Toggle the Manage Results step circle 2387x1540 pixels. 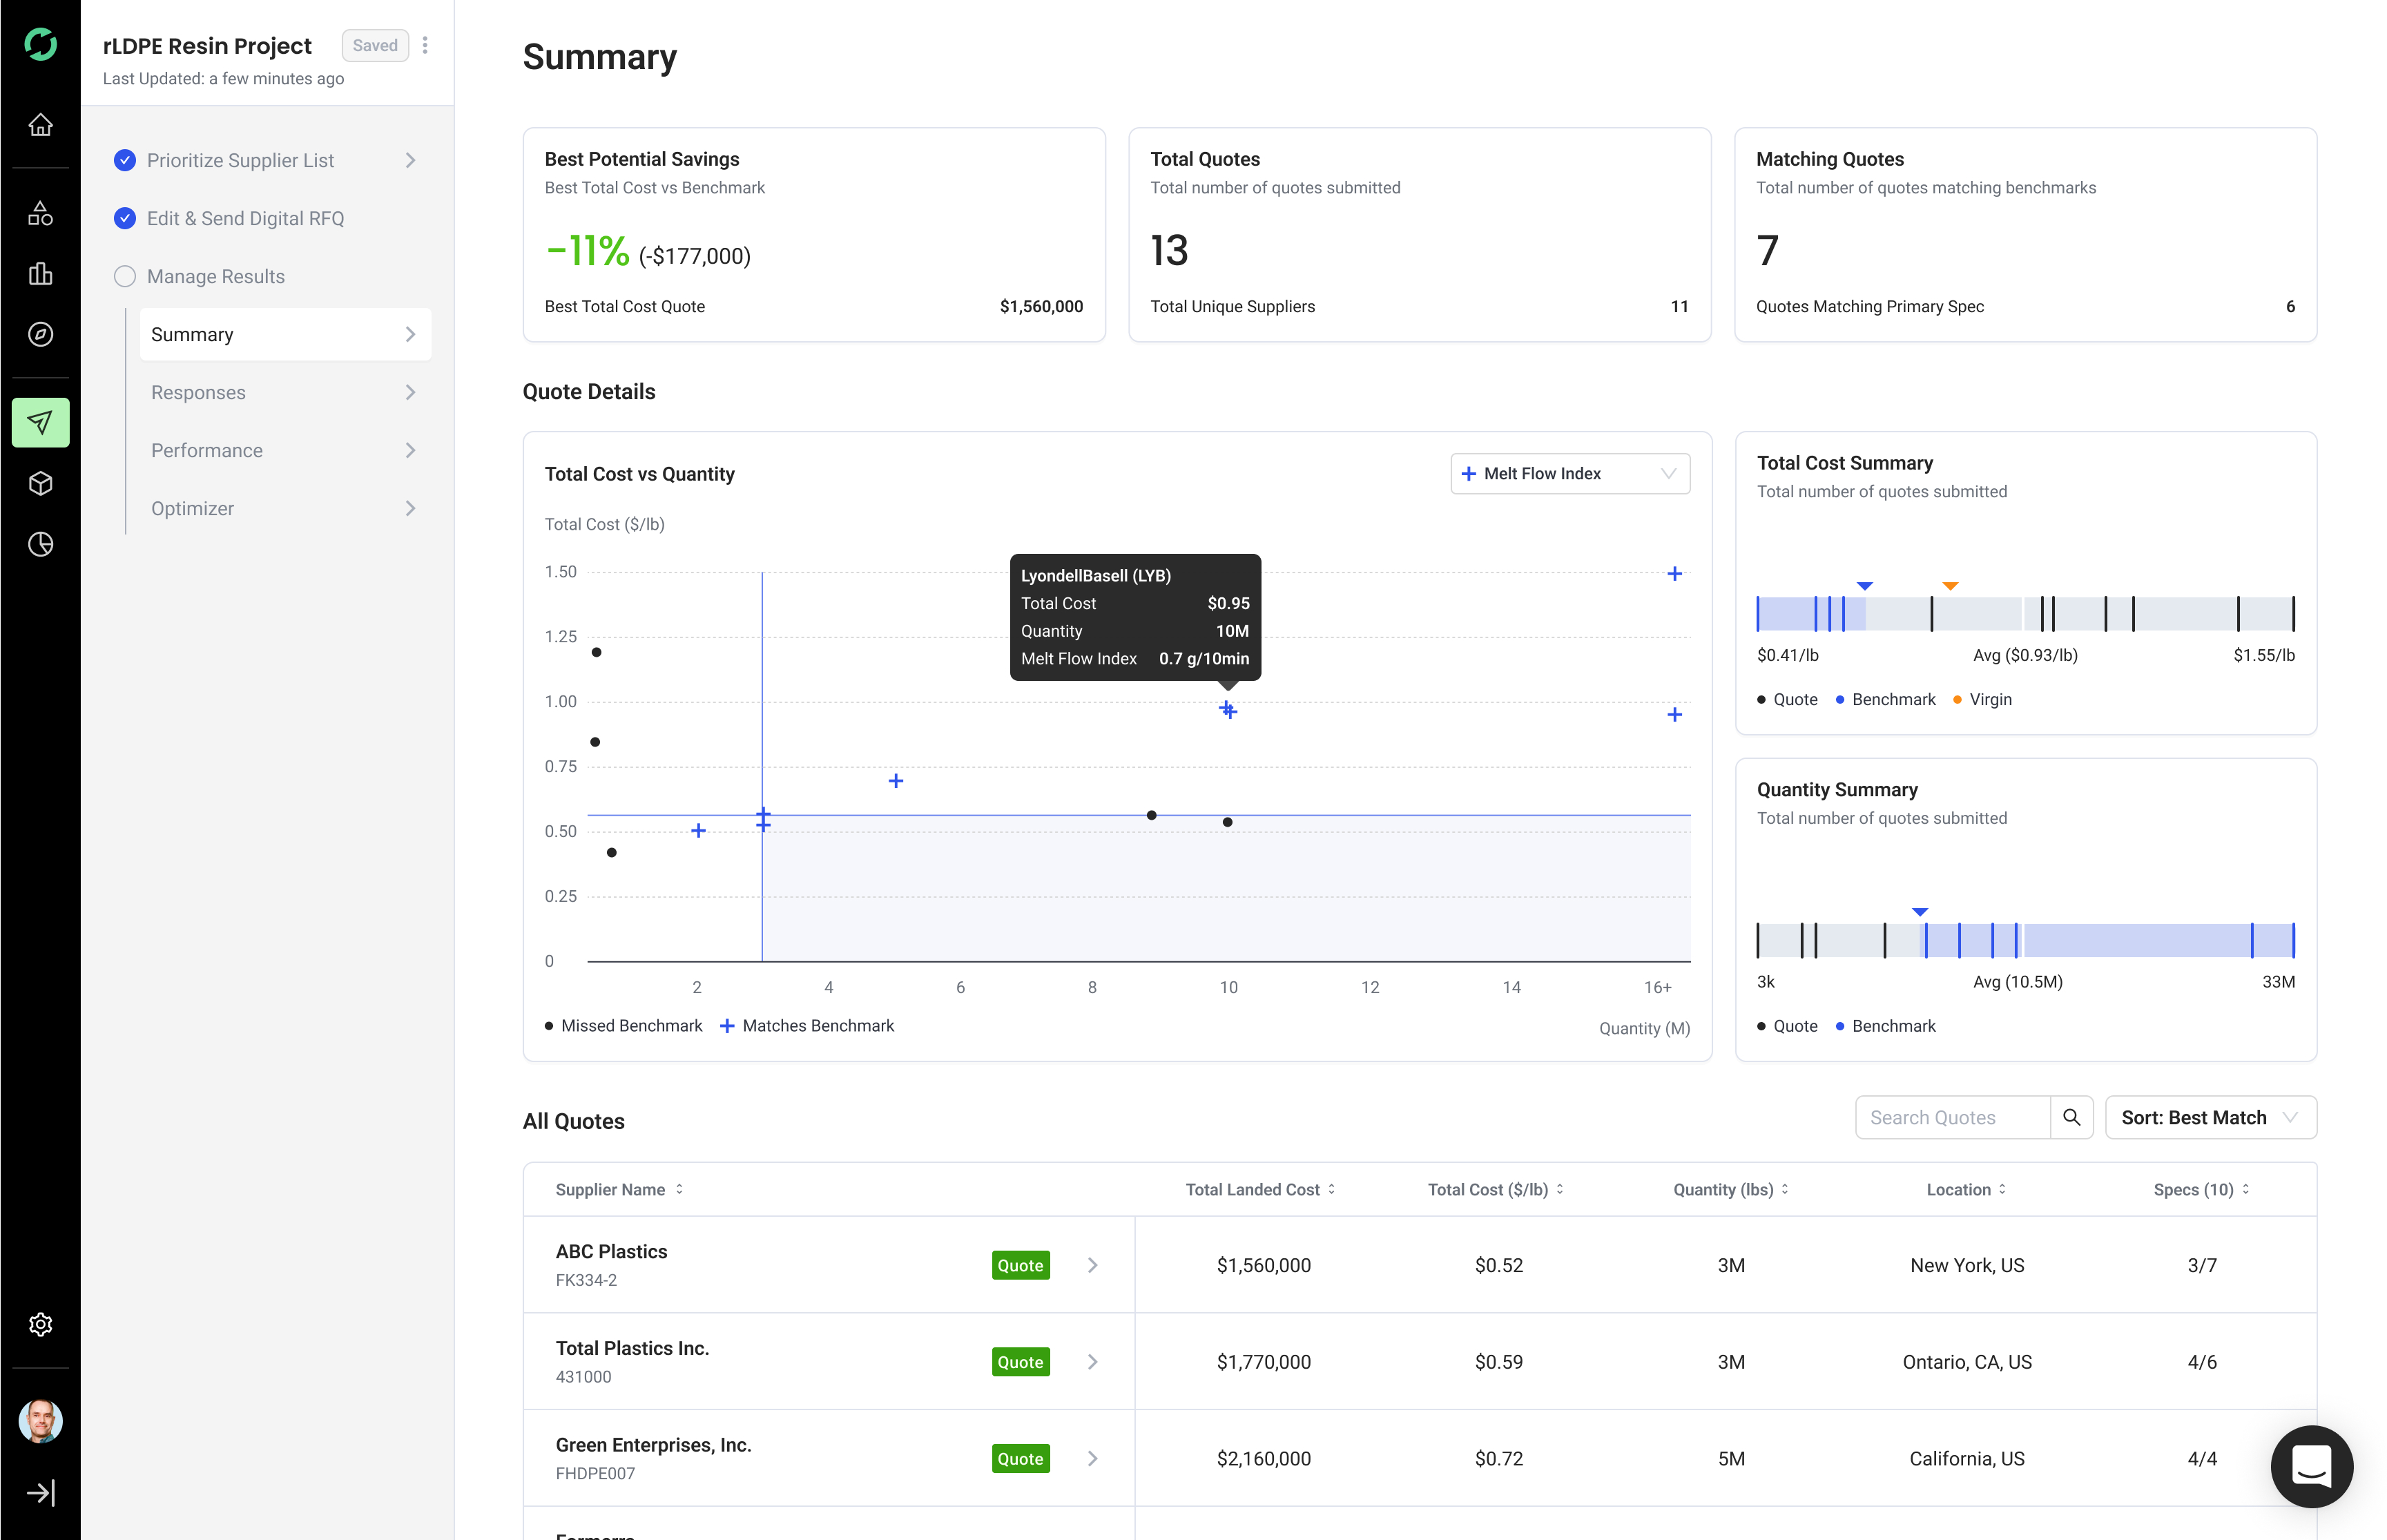pos(125,276)
